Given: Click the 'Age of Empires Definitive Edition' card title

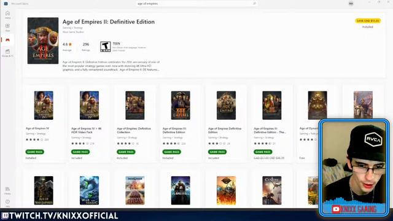Looking at the screenshot, I should 225,130.
